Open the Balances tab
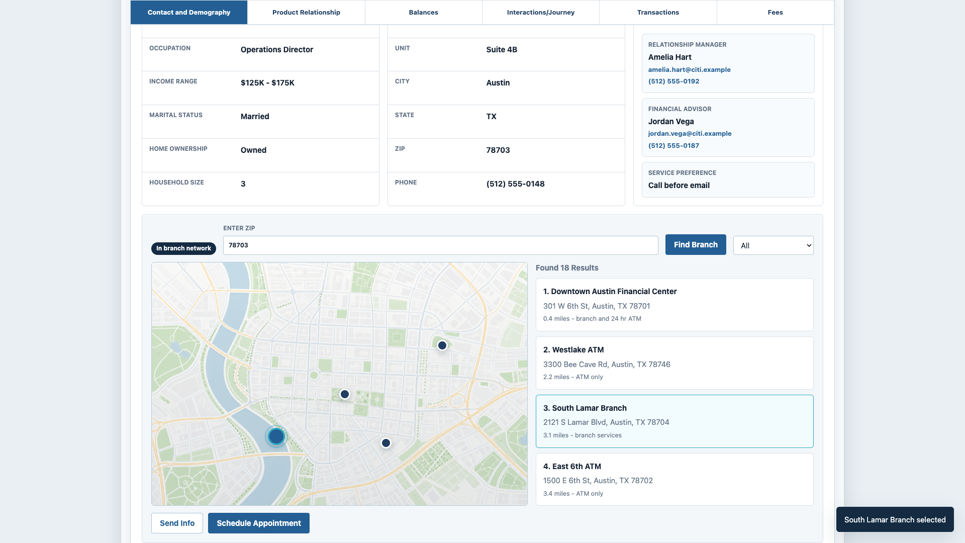The width and height of the screenshot is (965, 543). point(423,12)
